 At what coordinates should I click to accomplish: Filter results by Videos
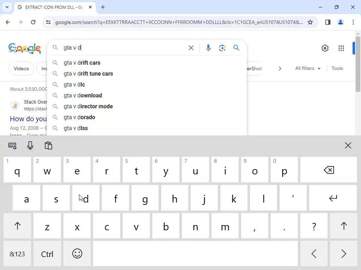(21, 69)
